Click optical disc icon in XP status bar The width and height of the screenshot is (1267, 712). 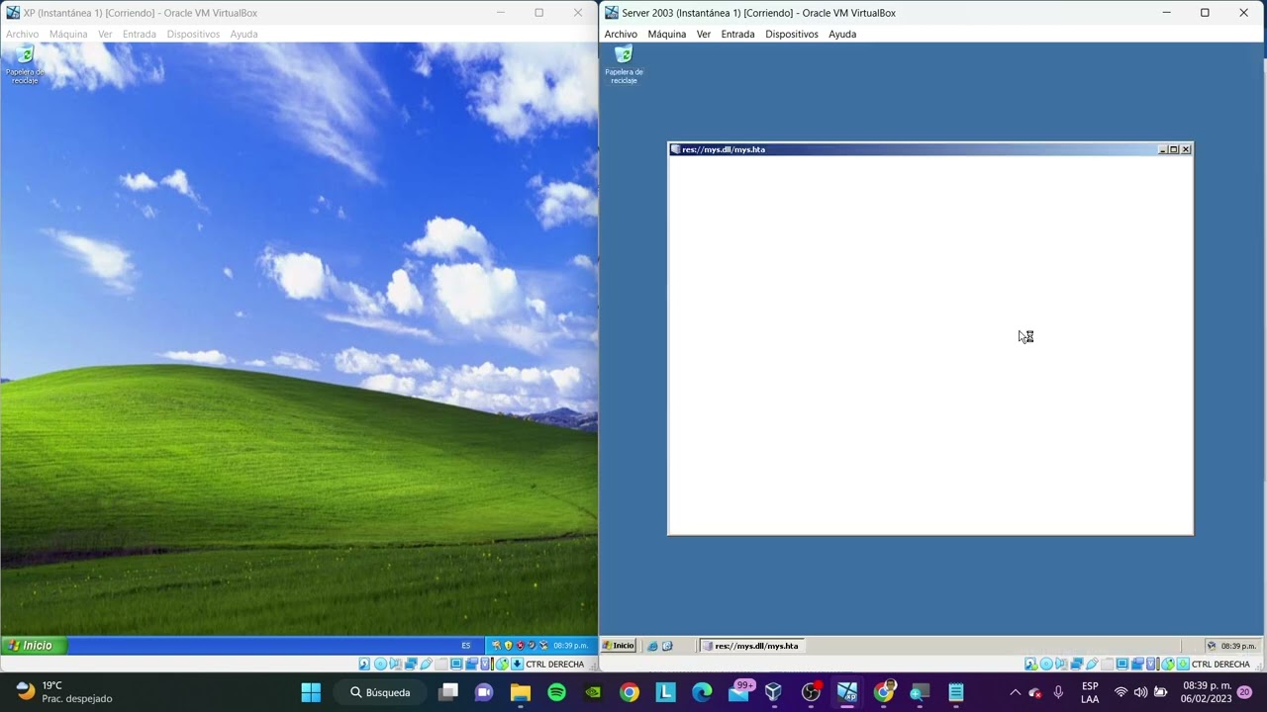coord(380,665)
